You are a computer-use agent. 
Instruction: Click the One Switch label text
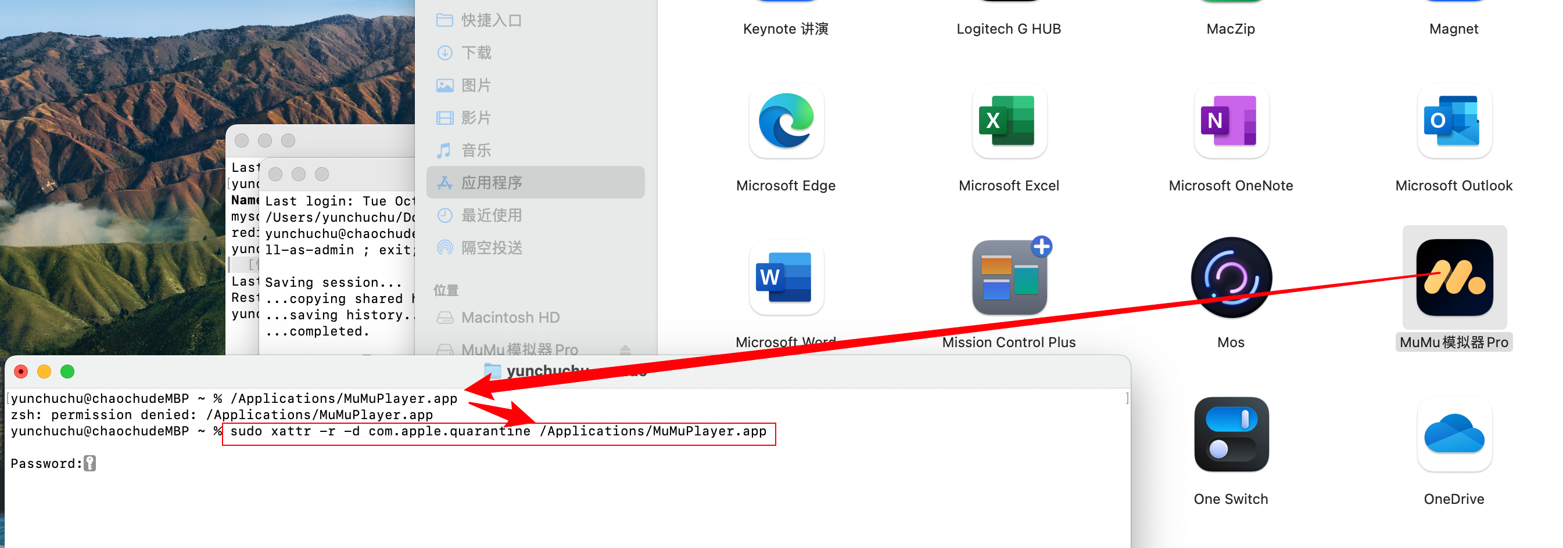click(1231, 499)
